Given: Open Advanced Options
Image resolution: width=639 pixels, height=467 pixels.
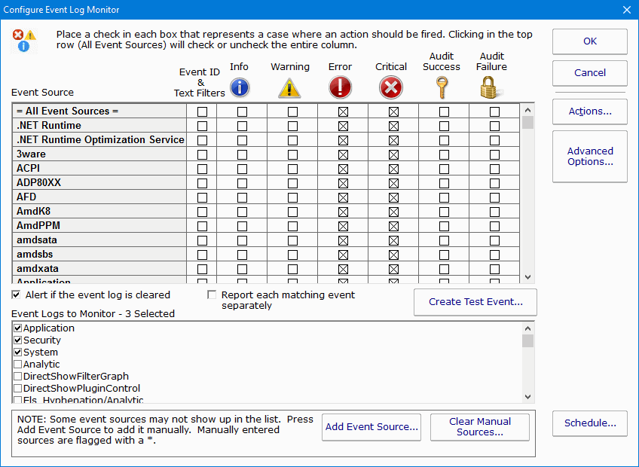Looking at the screenshot, I should 589,157.
